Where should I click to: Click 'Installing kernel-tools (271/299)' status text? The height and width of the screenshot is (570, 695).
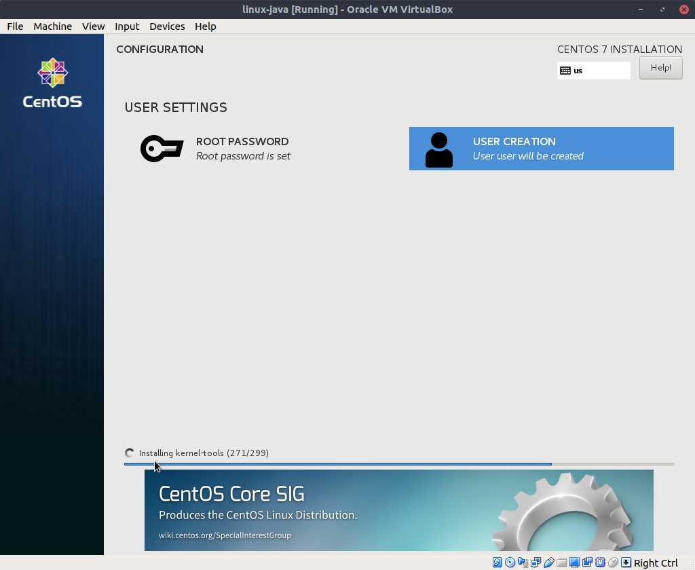click(204, 453)
